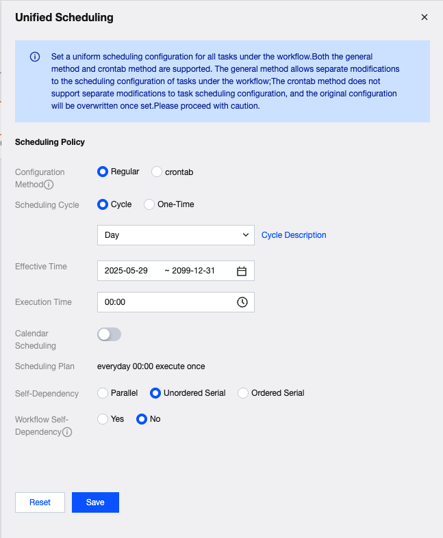Click the Configuration Method info icon

coord(49,185)
